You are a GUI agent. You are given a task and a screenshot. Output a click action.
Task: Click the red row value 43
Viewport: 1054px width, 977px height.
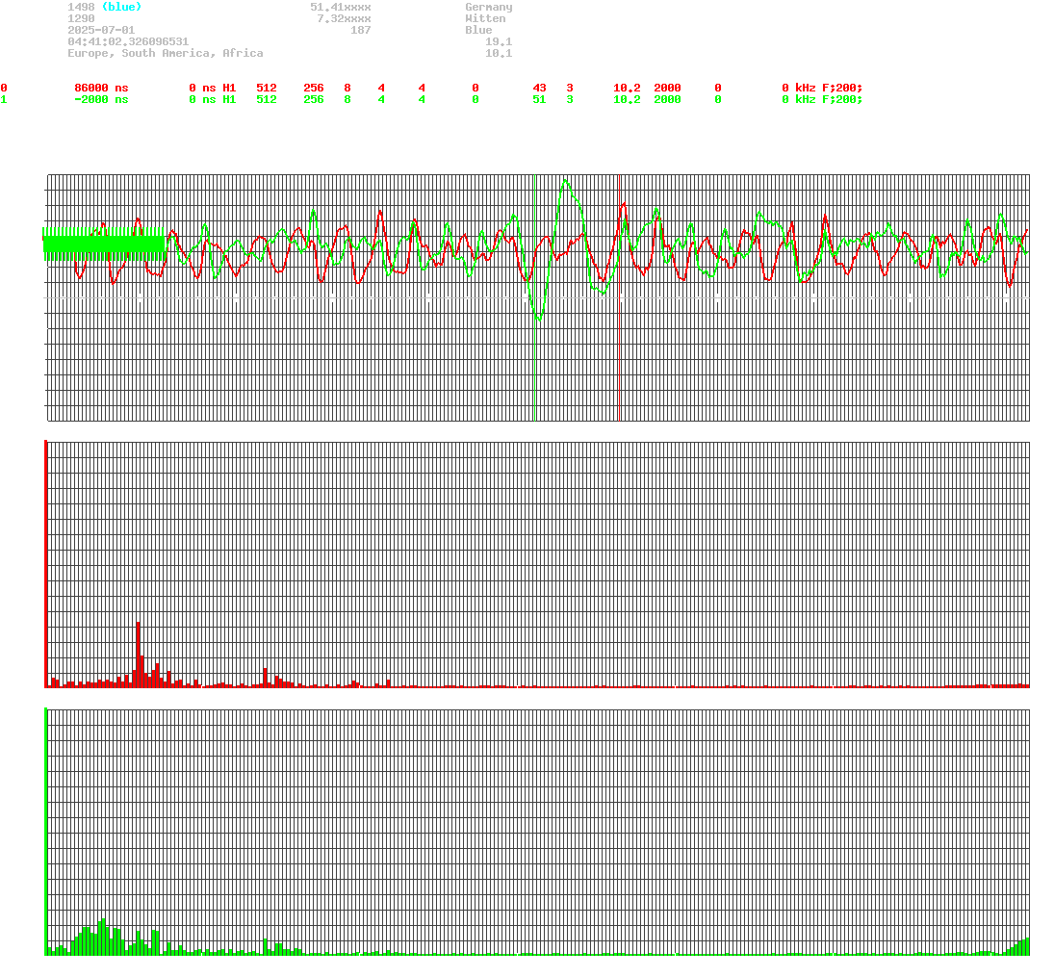click(x=539, y=89)
